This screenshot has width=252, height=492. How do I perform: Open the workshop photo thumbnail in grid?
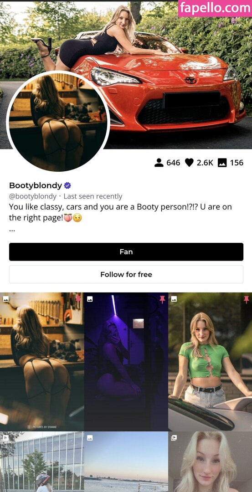click(x=42, y=362)
